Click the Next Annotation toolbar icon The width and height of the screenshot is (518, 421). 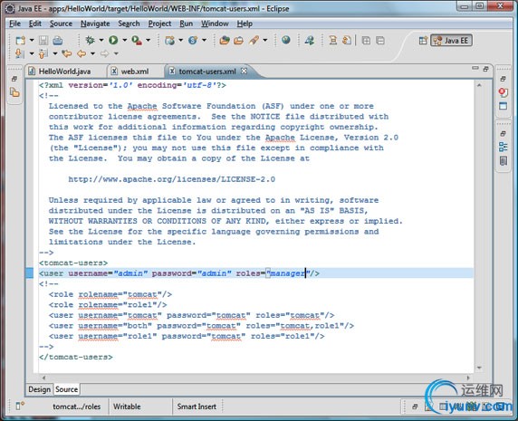[19, 53]
